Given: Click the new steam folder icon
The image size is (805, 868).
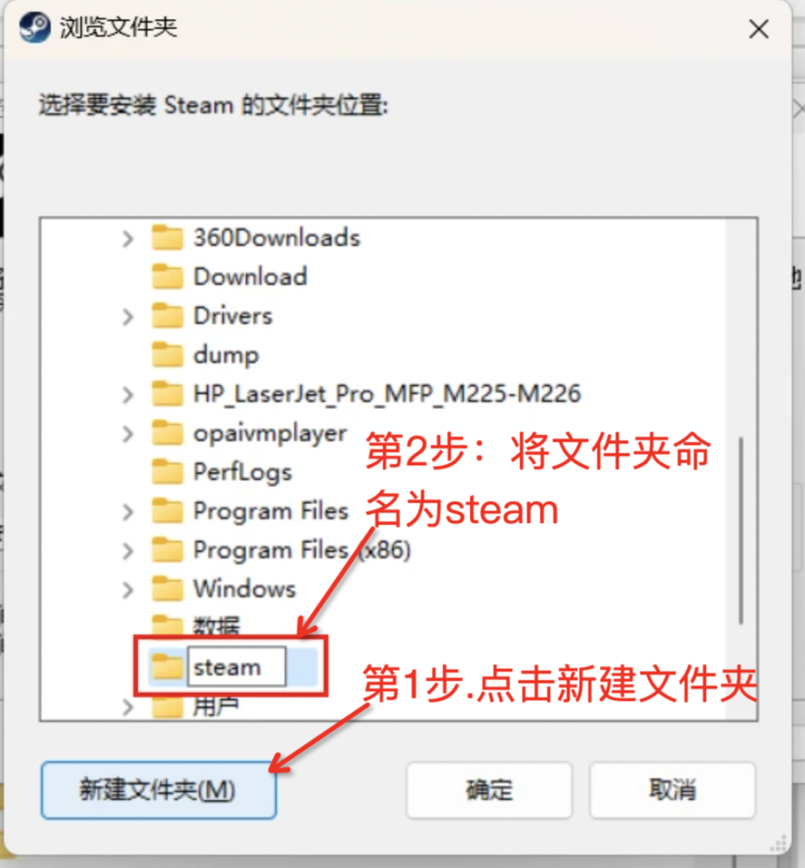Looking at the screenshot, I should 167,666.
